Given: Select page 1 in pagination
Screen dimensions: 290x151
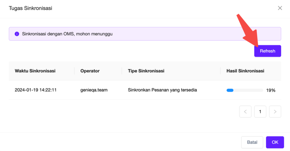Looking at the screenshot, I should tap(260, 112).
